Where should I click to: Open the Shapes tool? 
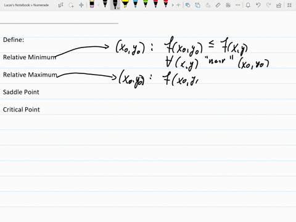187,5
